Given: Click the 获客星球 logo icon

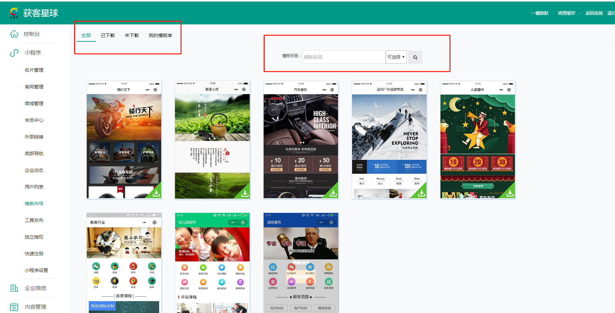Looking at the screenshot, I should click(14, 13).
